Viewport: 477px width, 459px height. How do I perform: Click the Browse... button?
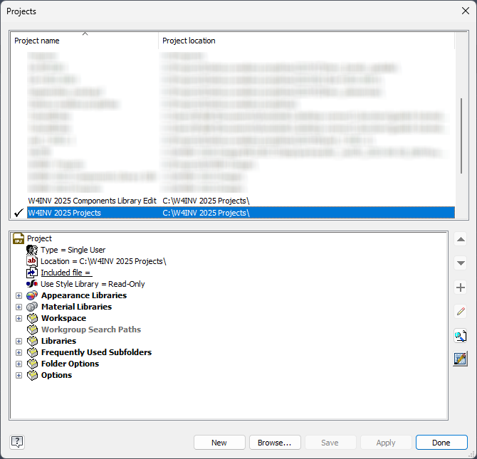(x=275, y=442)
